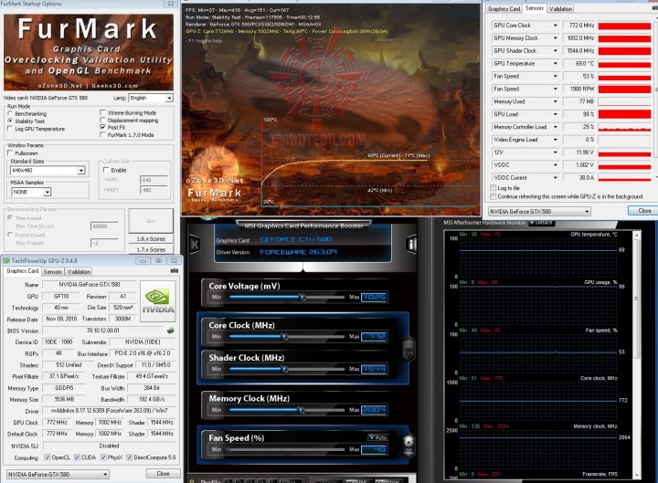Viewport: 658px width, 483px height.
Task: Select the Benchmarking run mode radio
Action: click(10, 113)
